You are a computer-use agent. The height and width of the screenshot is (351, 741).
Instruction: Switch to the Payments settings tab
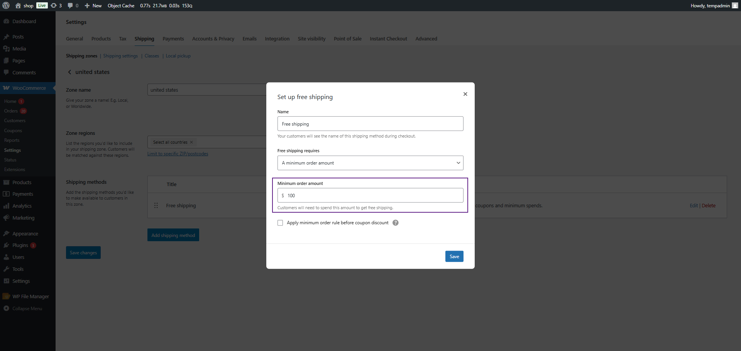point(173,39)
